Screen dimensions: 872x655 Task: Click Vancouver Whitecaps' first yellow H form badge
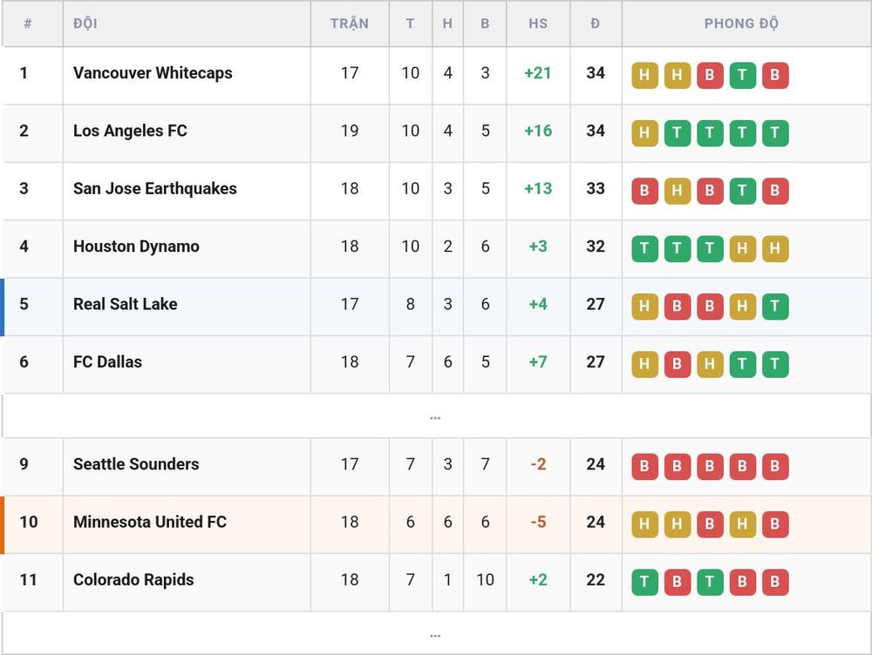pyautogui.click(x=644, y=75)
